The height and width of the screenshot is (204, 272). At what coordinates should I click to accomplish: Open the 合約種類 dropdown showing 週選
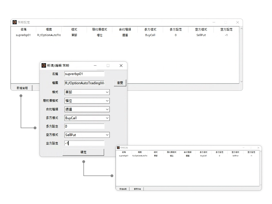[107, 109]
